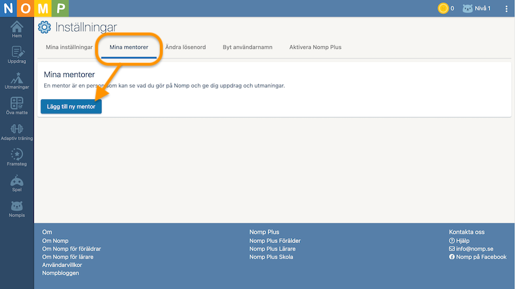Switch to Mina inställningar tab

click(69, 47)
